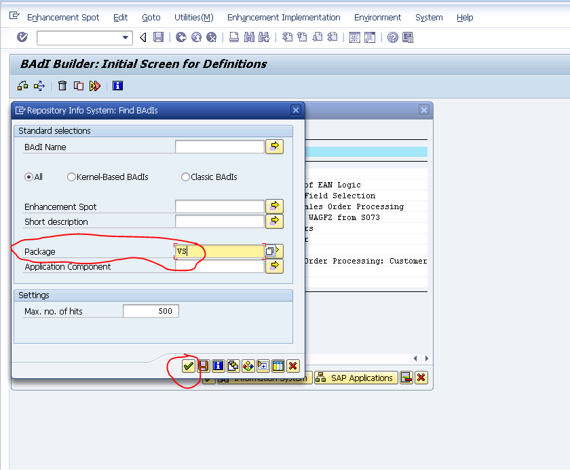
Task: Select the Classic BAdIs radio button
Action: (x=185, y=177)
